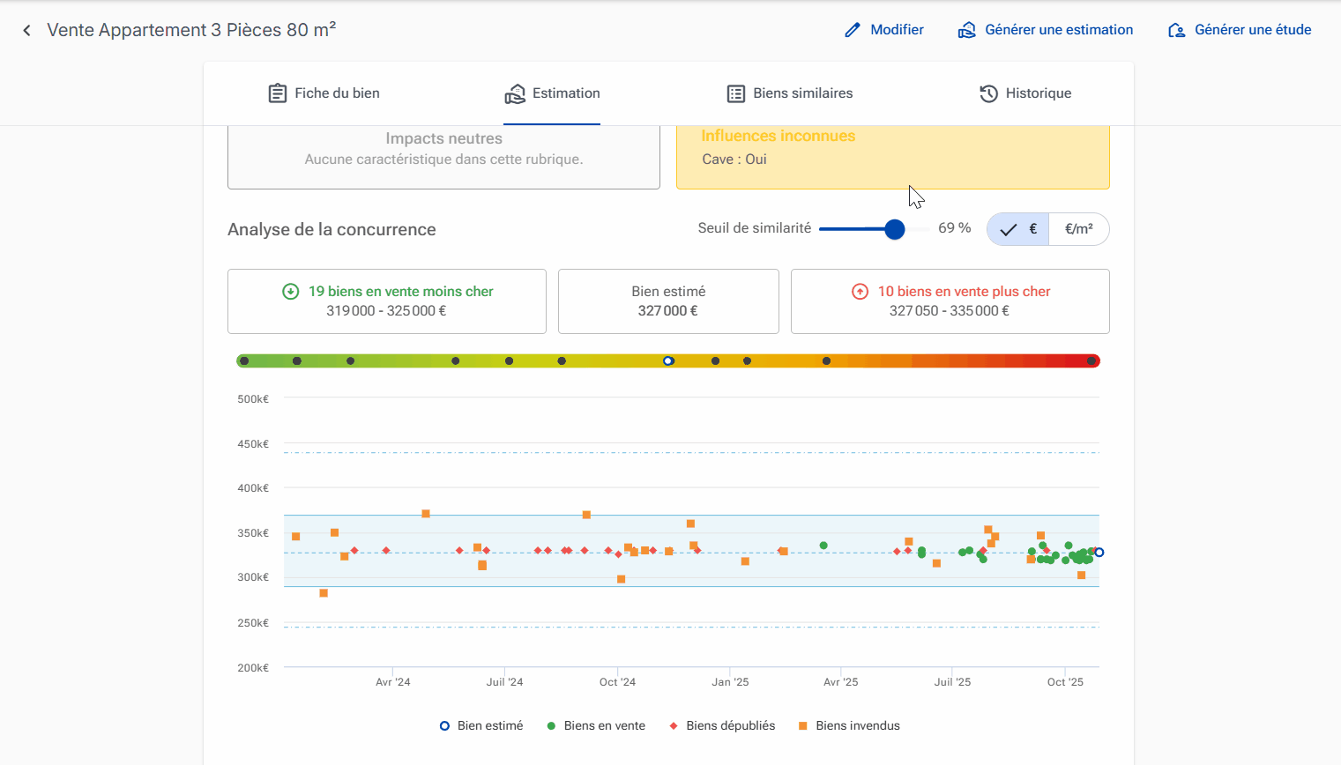Click the 500k€ axis label
The width and height of the screenshot is (1341, 765).
pyautogui.click(x=253, y=399)
